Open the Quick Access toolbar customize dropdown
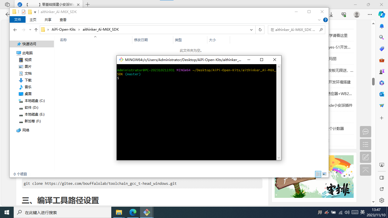The width and height of the screenshot is (388, 218). coord(35,12)
